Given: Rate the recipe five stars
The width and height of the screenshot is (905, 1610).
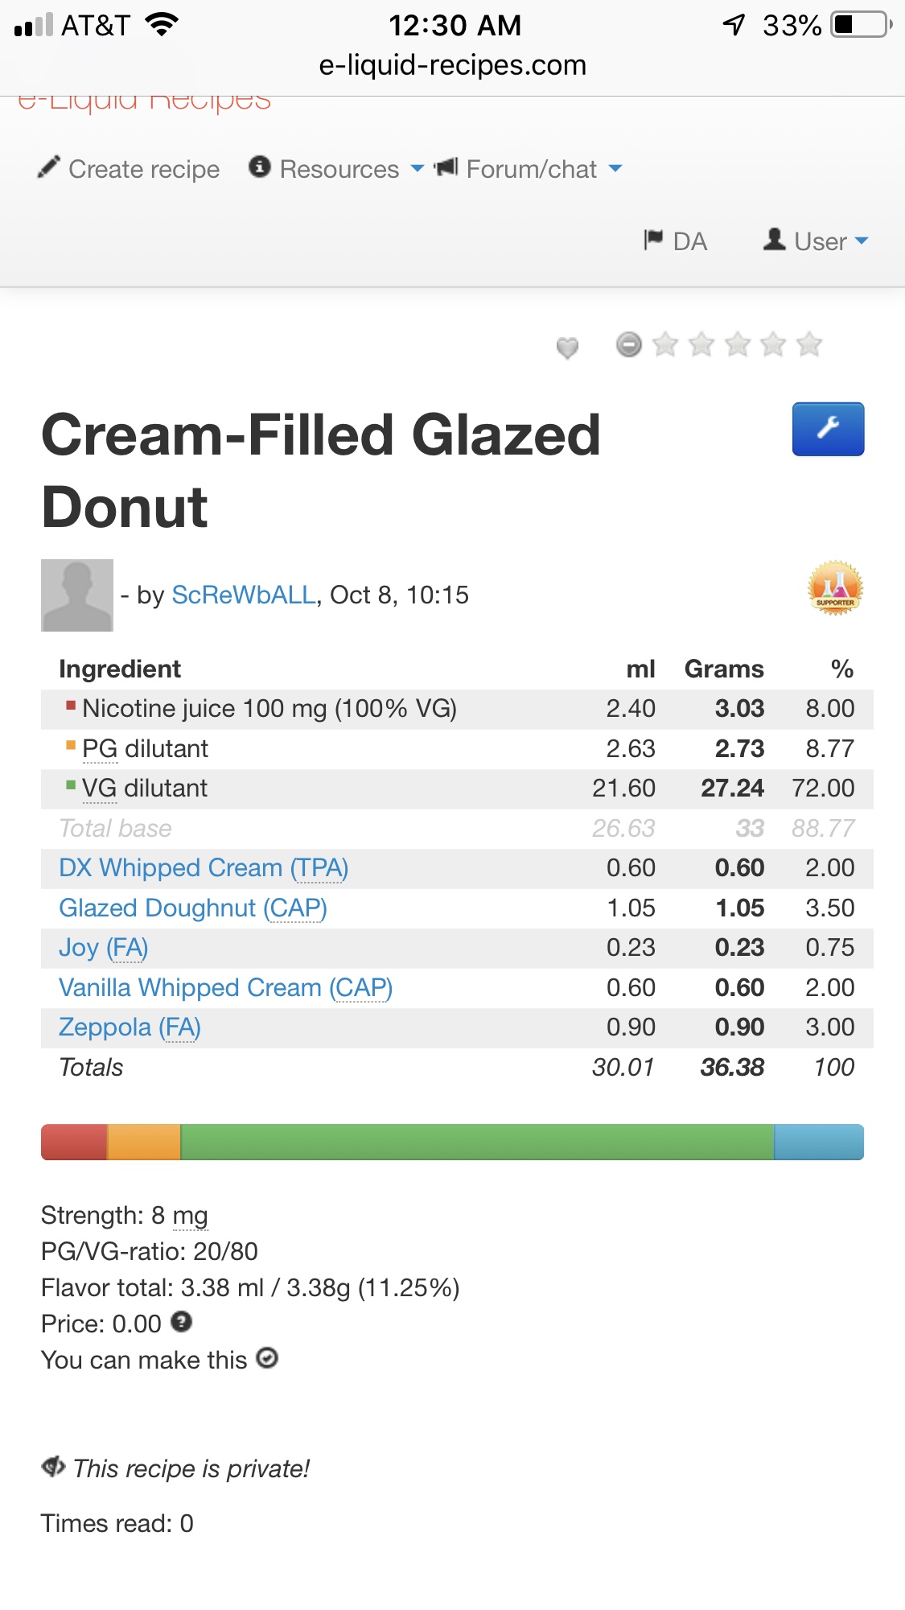Looking at the screenshot, I should click(x=809, y=344).
